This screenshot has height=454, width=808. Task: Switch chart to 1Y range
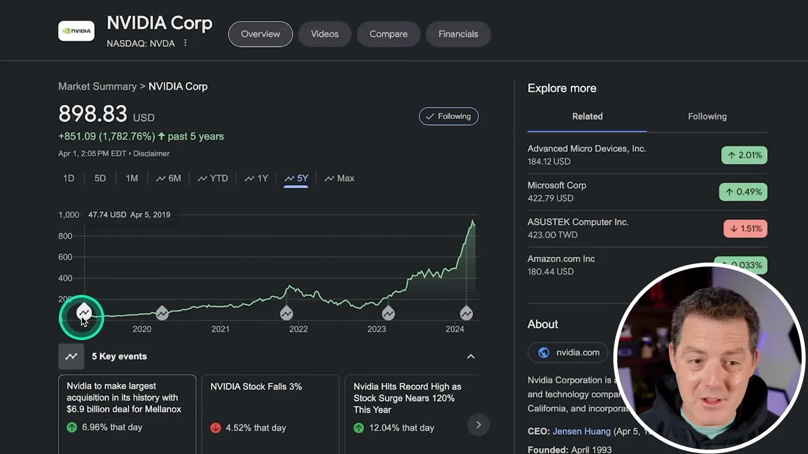(x=256, y=178)
